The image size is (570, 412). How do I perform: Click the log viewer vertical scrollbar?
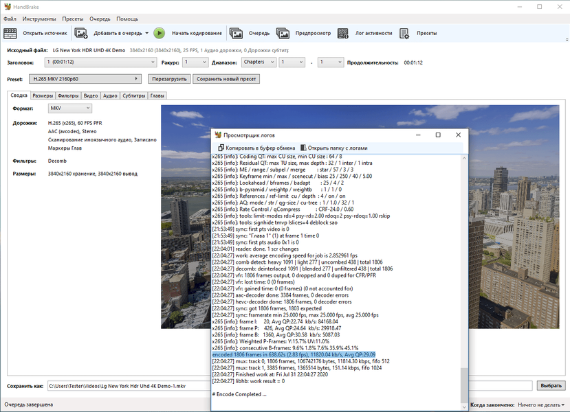464,275
